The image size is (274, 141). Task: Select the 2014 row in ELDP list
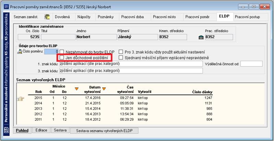point(121,103)
